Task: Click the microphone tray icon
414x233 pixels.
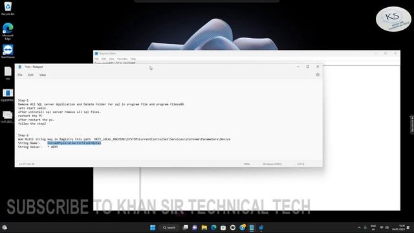Action: coord(365,227)
